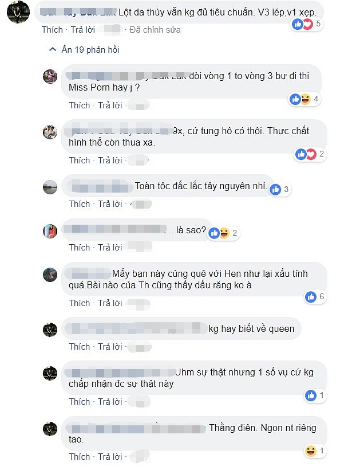This screenshot has width=352, height=466.
Task: Open reactions beside '...là sao?' comment
Action: coord(223,233)
